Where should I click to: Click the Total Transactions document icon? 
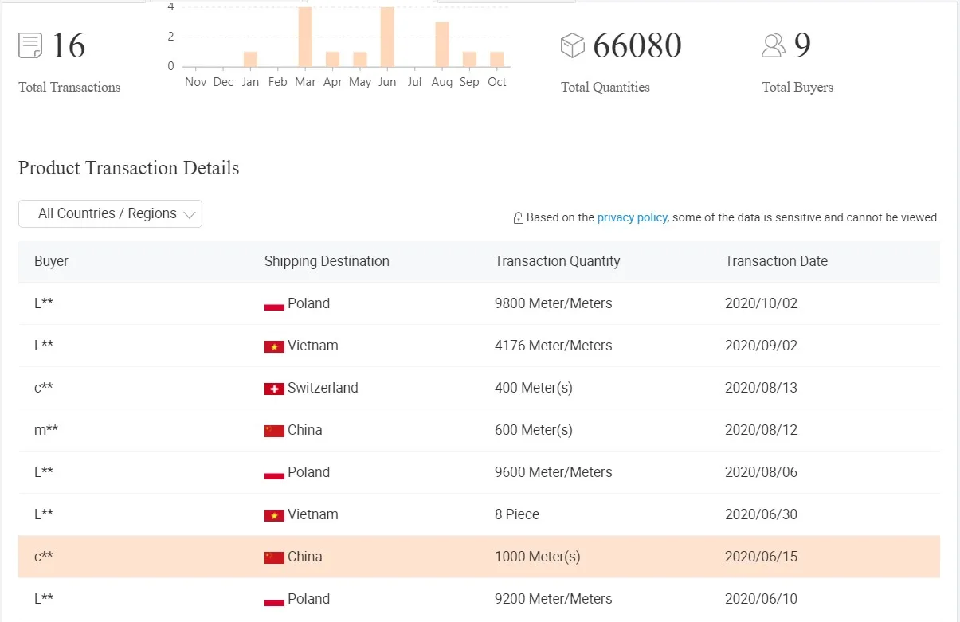click(x=30, y=45)
